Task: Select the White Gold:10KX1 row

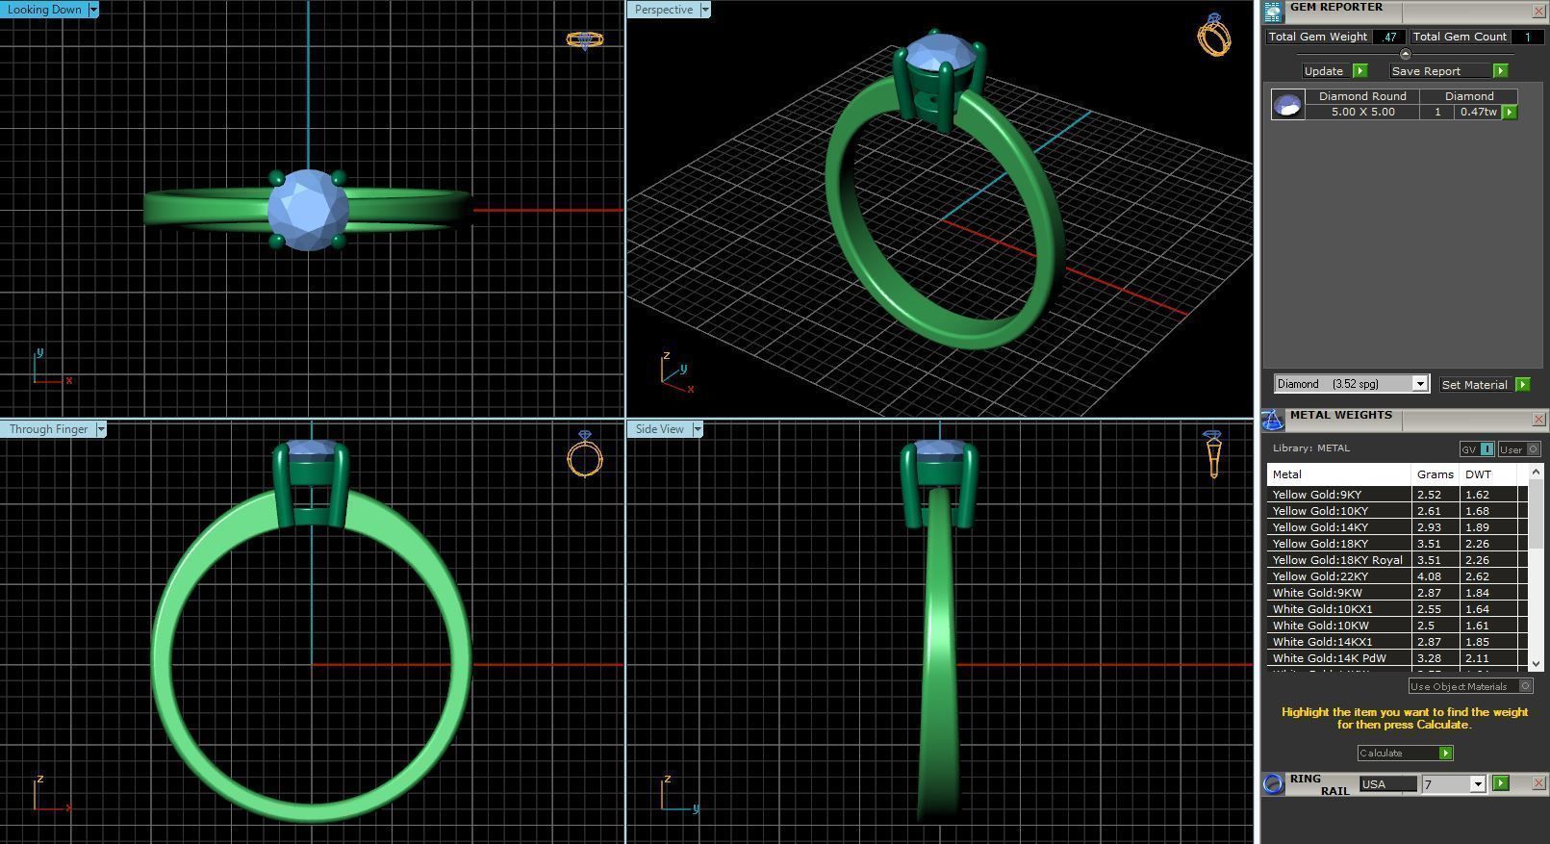Action: [x=1396, y=609]
